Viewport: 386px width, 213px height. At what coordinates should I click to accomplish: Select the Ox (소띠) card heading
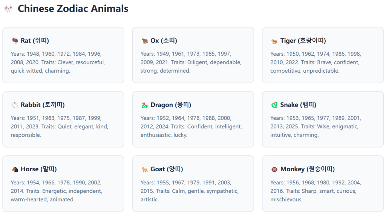pos(164,41)
